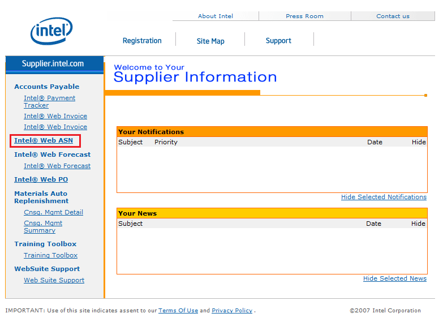The height and width of the screenshot is (322, 443).
Task: Open the Support menu item
Action: click(x=278, y=41)
